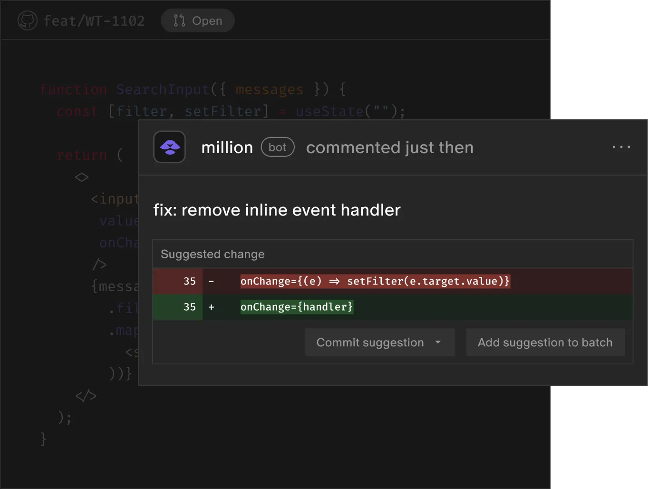Click the bot badge next to million
The image size is (648, 489).
[278, 147]
